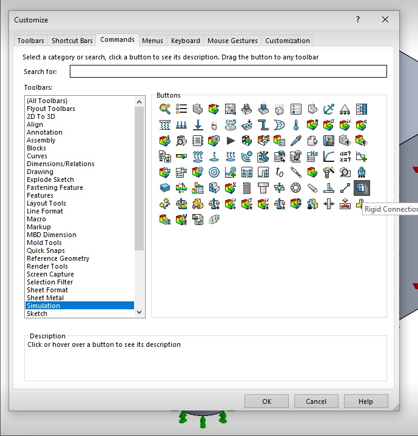
Task: Switch to the Keyboard tab
Action: pos(186,41)
